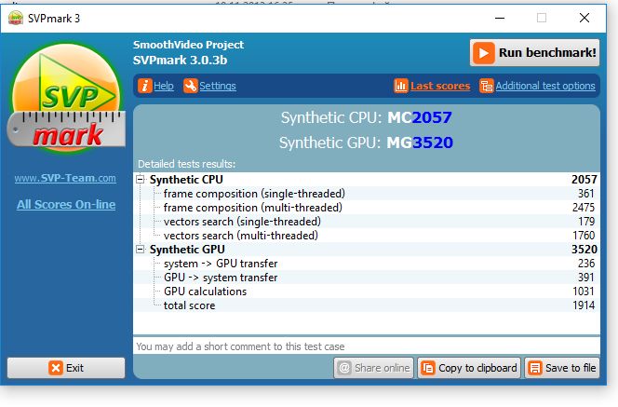The height and width of the screenshot is (407, 618).
Task: Visit the www.SVP-Team.com link
Action: [65, 178]
